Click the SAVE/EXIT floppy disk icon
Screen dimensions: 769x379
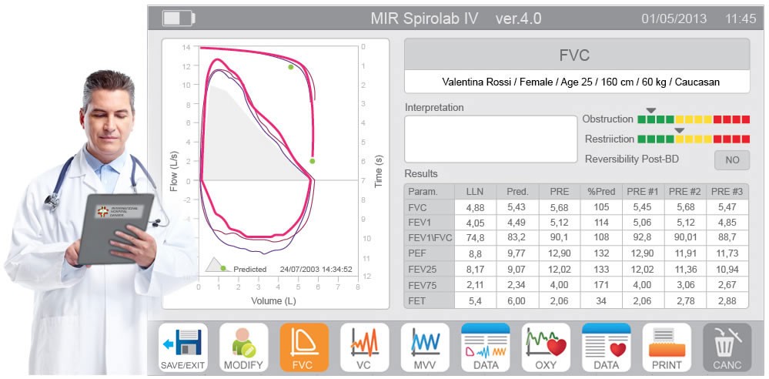click(183, 347)
